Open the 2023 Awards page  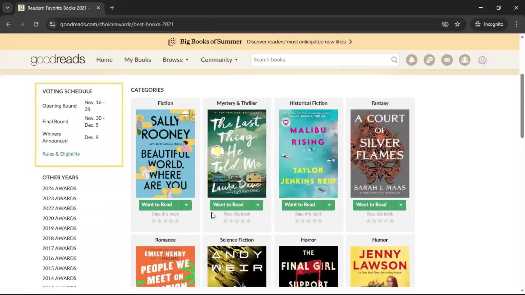(59, 198)
